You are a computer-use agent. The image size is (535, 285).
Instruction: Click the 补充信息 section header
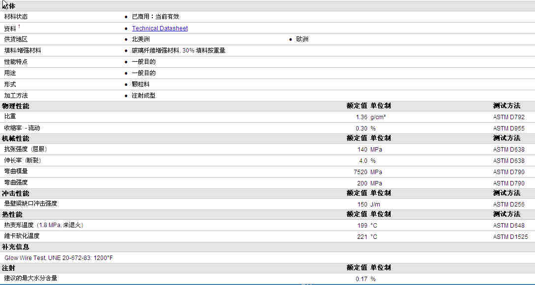point(16,247)
